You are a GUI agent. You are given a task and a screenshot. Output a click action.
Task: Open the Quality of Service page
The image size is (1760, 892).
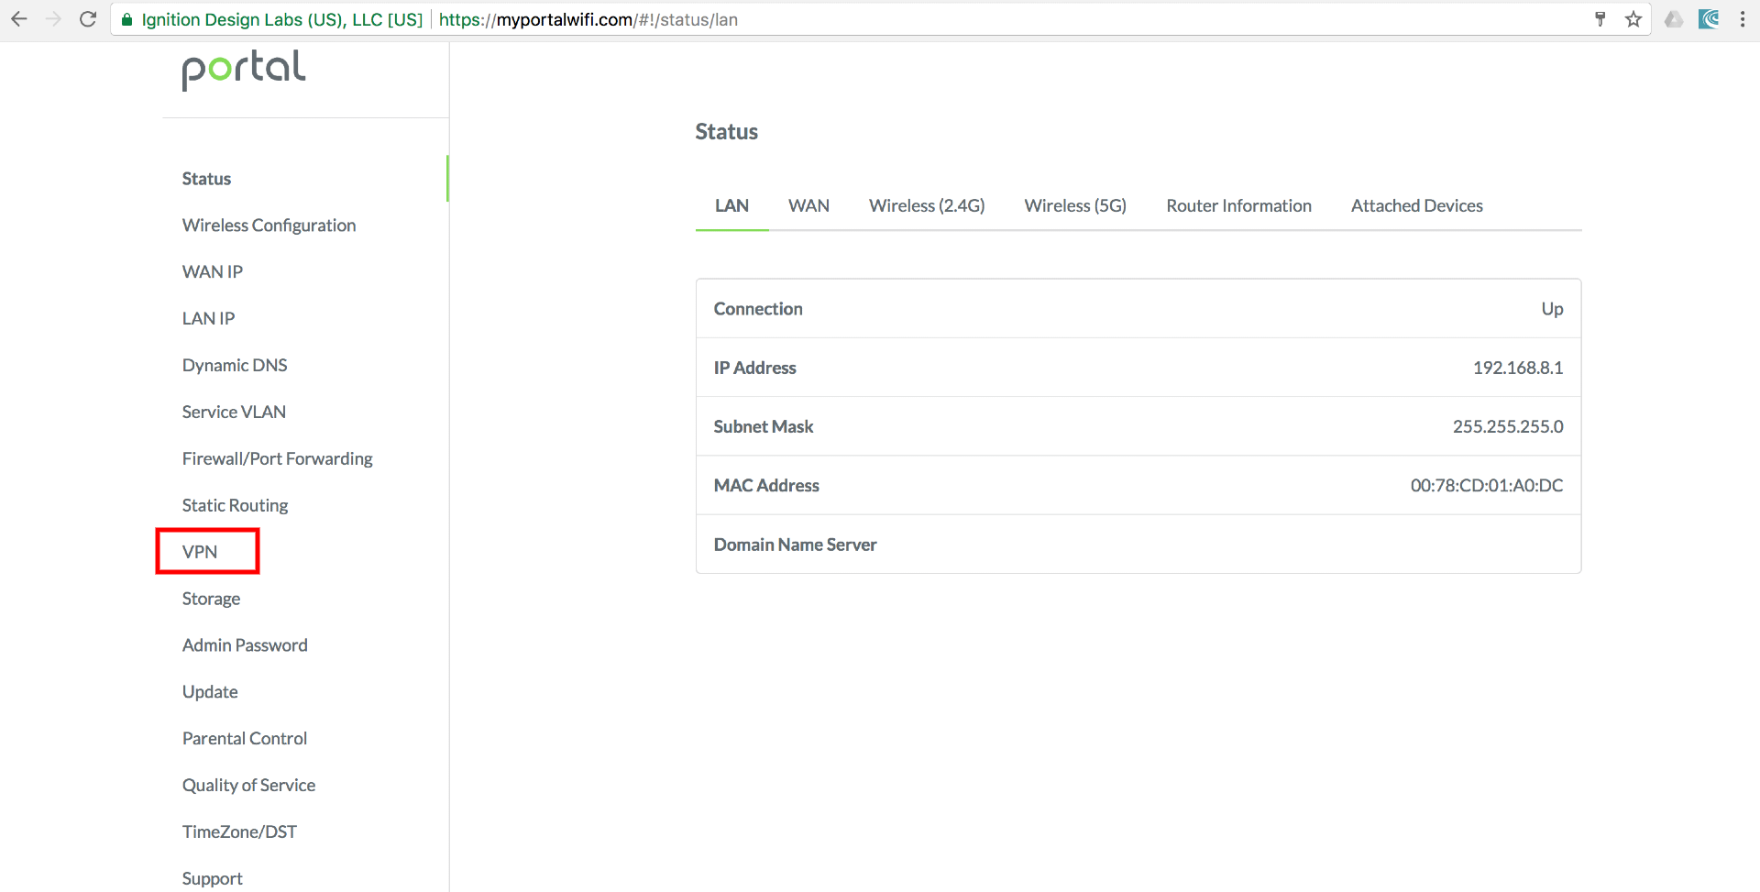click(x=248, y=786)
